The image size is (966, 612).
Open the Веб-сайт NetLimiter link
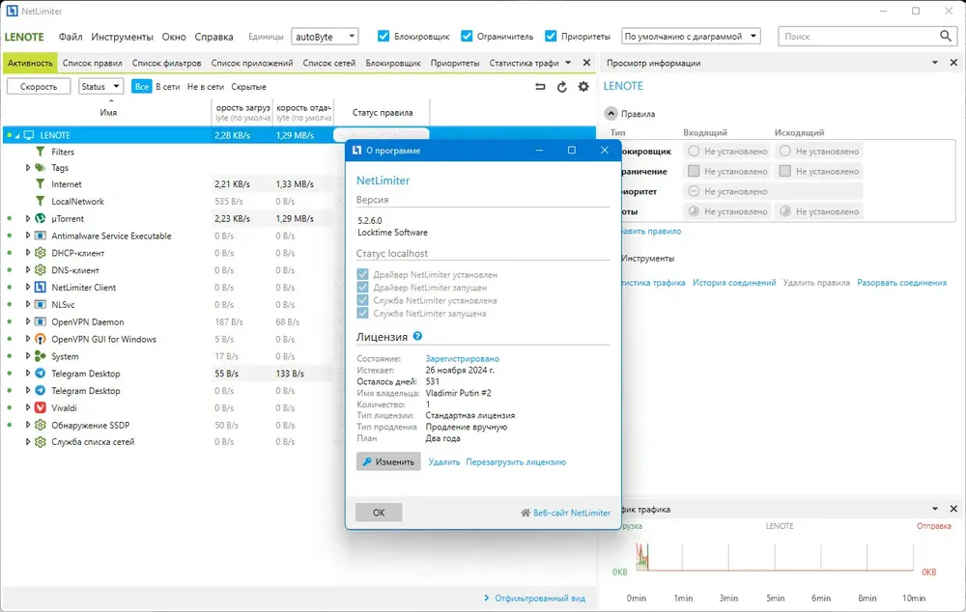pos(572,513)
